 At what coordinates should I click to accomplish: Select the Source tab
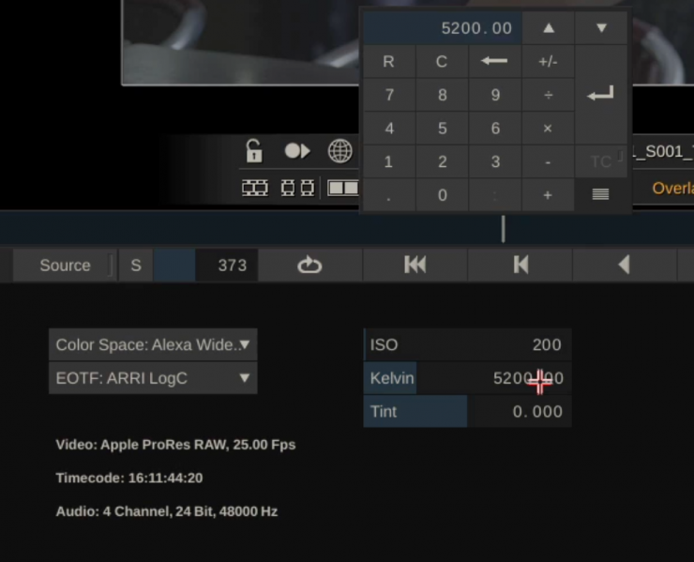[65, 266]
